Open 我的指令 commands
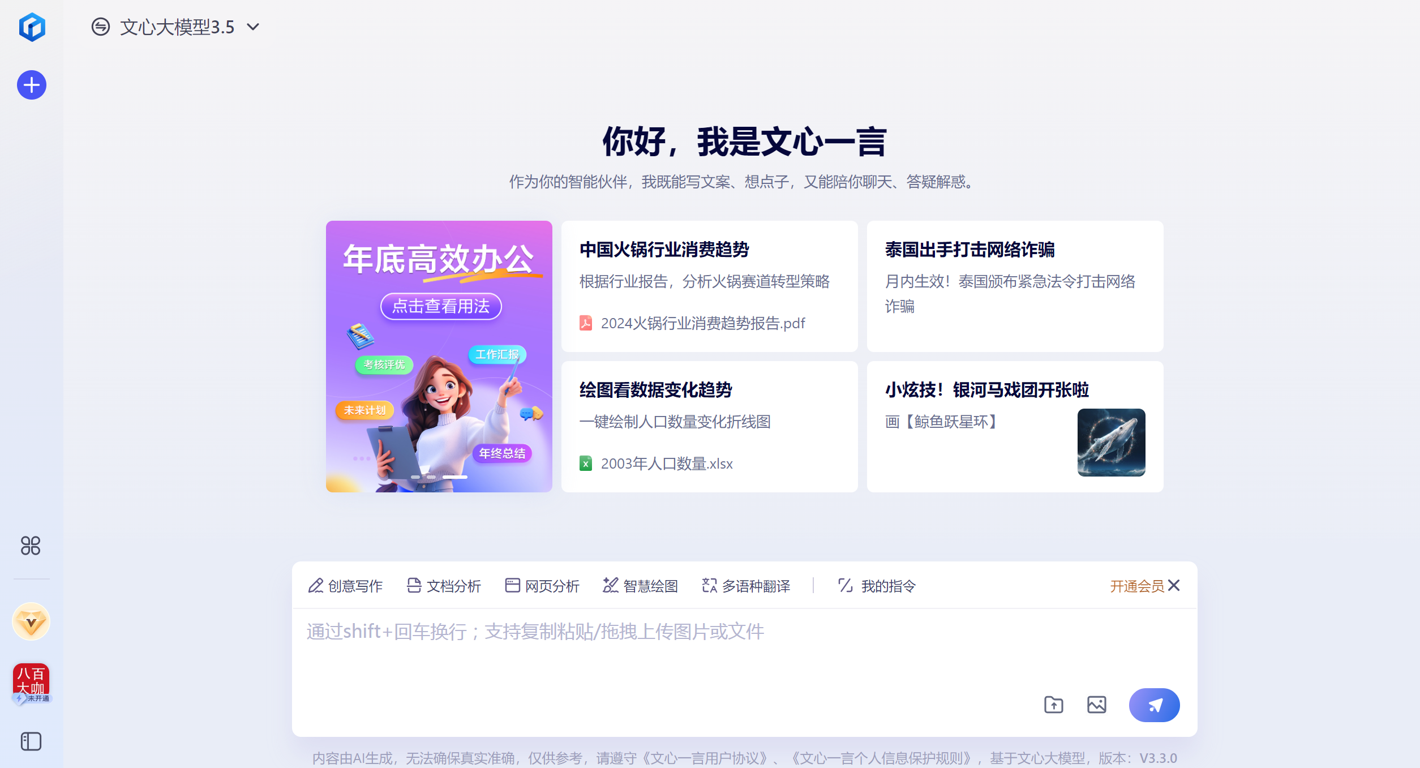 [877, 586]
